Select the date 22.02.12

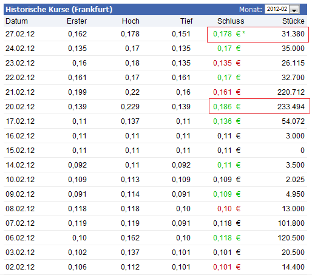click(20, 78)
